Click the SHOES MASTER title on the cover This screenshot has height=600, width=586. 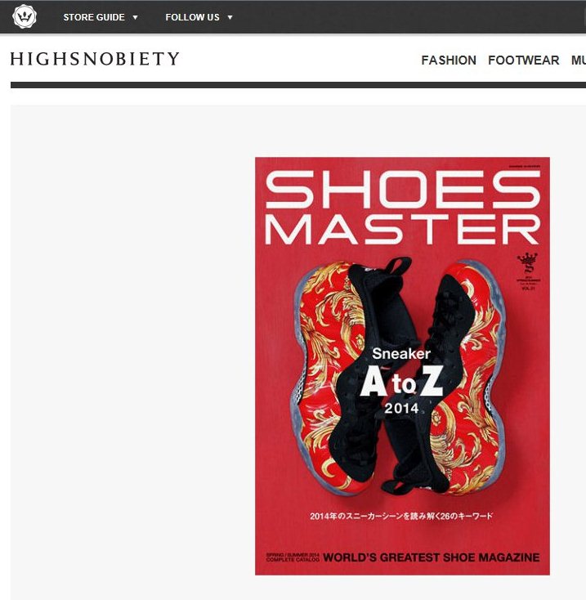coord(403,208)
